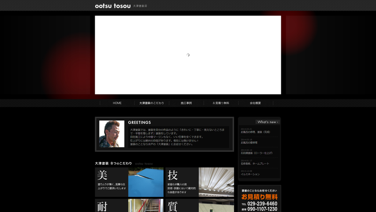Click the blue roof photo thumbnail
Image resolution: width=376 pixels, height=212 pixels.
[146, 182]
